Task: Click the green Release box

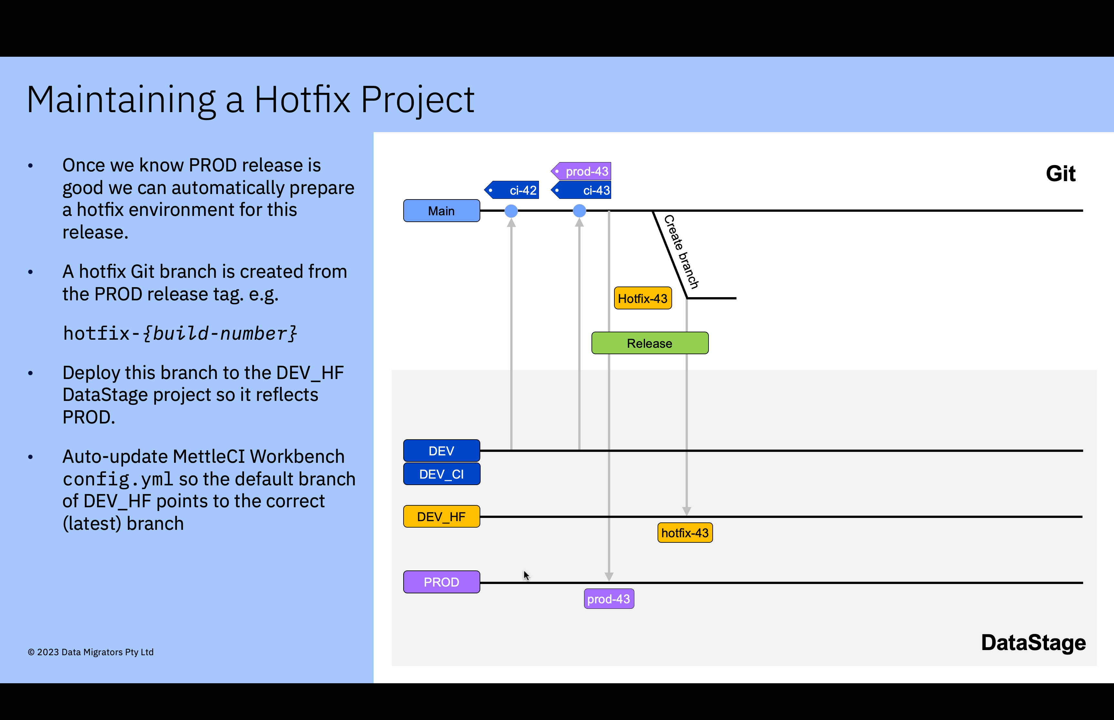Action: [x=649, y=343]
